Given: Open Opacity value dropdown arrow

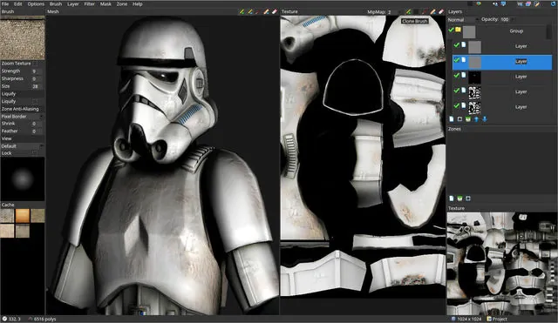Looking at the screenshot, I should (x=514, y=19).
